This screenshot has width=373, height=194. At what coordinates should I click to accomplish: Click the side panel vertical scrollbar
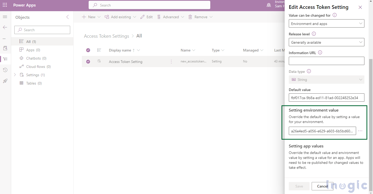[x=371, y=117]
